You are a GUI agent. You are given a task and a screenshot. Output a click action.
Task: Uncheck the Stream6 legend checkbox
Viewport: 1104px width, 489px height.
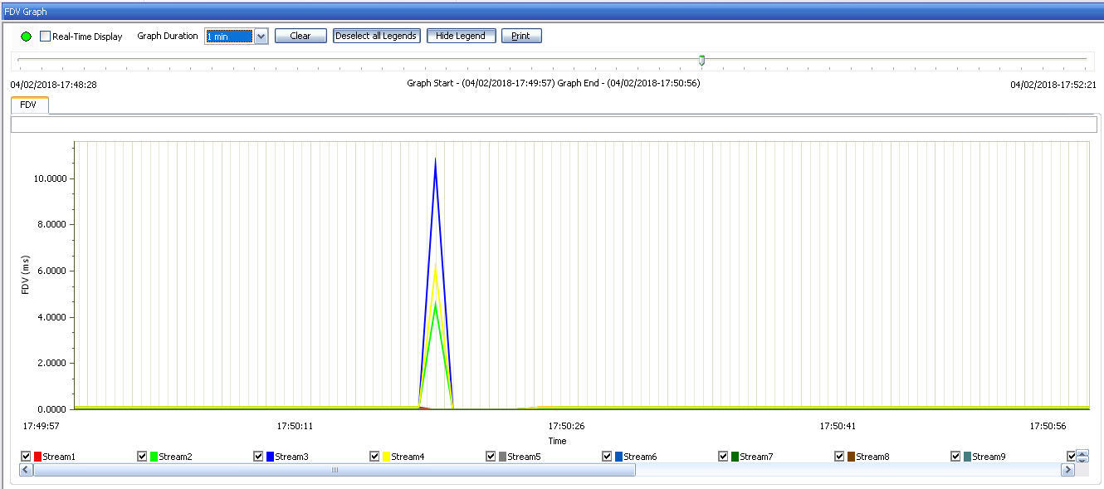point(607,456)
